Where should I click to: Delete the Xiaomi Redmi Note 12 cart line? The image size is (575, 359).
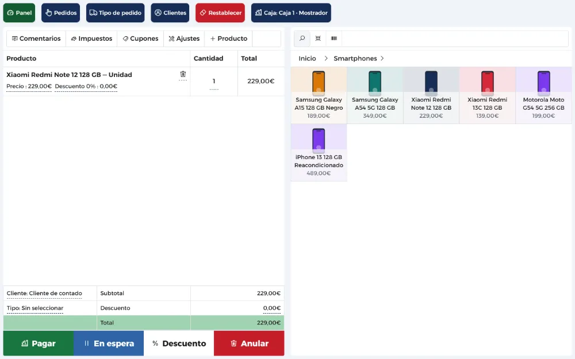coord(183,74)
